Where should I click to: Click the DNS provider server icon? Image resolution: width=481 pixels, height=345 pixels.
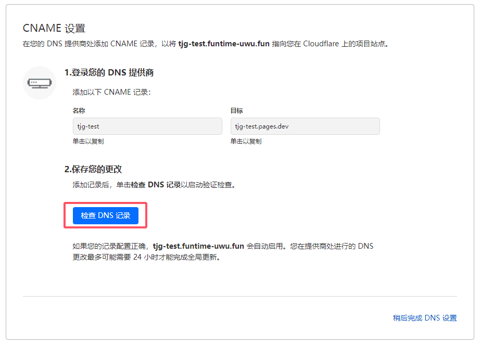(40, 83)
